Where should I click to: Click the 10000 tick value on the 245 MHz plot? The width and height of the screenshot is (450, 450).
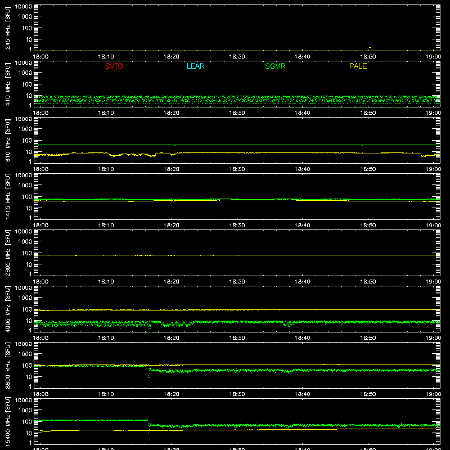click(x=24, y=7)
